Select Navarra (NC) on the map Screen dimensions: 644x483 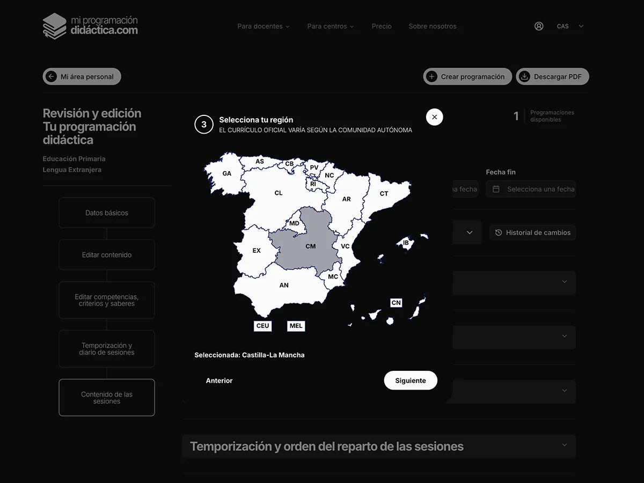tap(330, 175)
